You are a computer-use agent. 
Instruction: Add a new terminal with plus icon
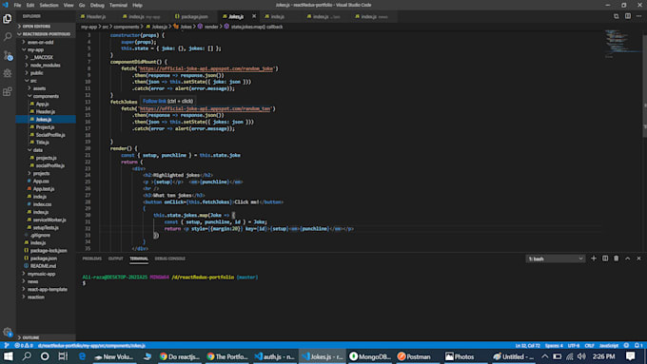click(x=594, y=259)
